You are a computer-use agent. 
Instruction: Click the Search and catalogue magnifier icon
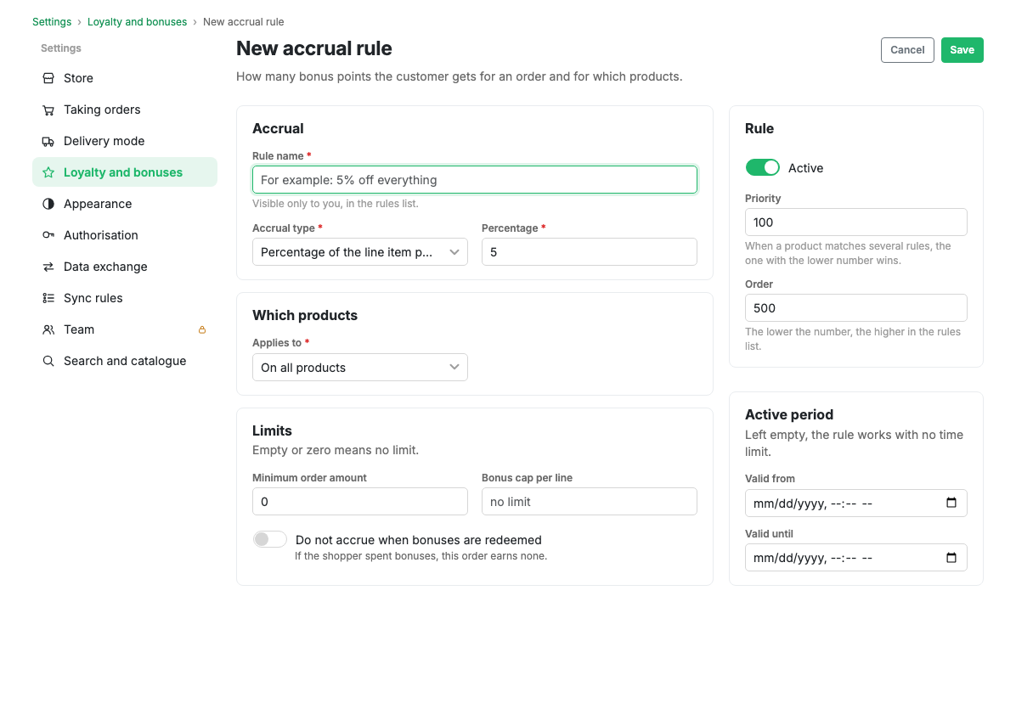[48, 361]
